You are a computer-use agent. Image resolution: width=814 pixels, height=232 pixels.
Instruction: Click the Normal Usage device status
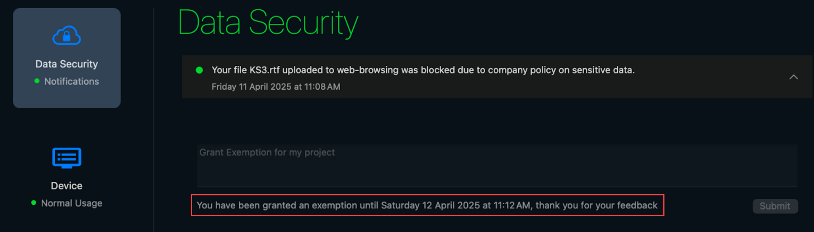pos(72,203)
